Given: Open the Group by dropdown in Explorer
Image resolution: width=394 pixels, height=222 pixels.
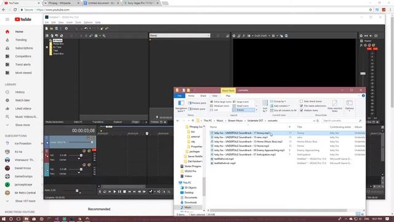Looking at the screenshot, I should (x=278, y=101).
